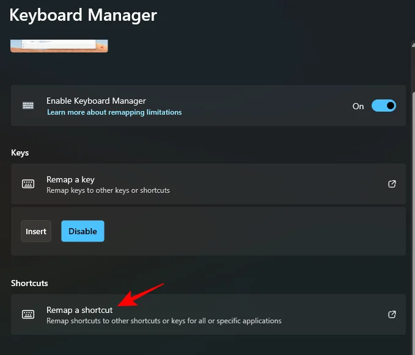Viewport: 415px width, 355px height.
Task: Click the Keyboard Manager page heading
Action: tap(83, 15)
